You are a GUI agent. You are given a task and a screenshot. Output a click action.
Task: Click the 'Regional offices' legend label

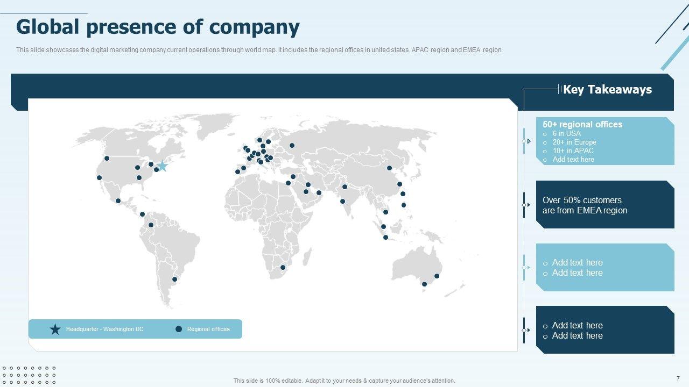[208, 329]
